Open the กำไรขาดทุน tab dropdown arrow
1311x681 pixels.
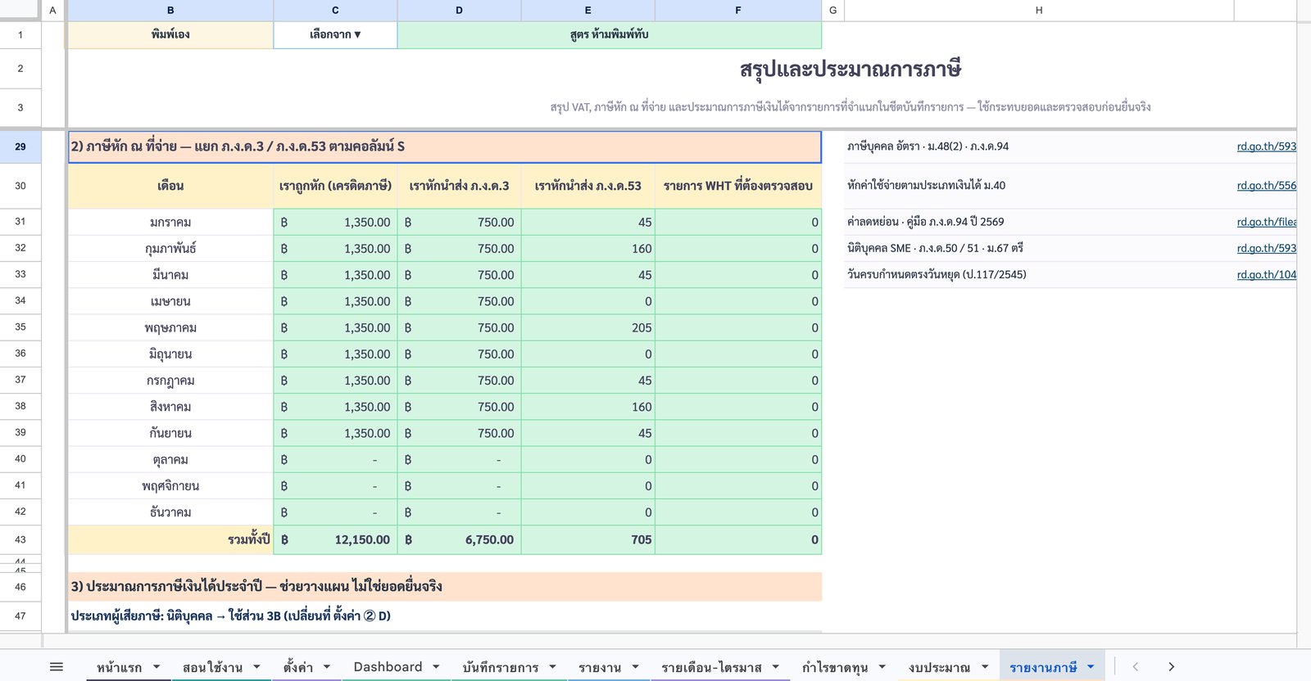(882, 667)
